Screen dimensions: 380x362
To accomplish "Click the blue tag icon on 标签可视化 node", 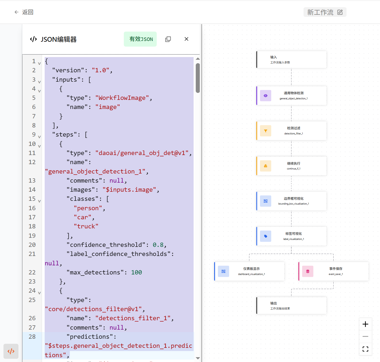I will coord(265,236).
